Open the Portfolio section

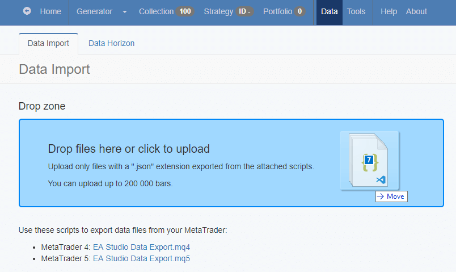point(277,11)
